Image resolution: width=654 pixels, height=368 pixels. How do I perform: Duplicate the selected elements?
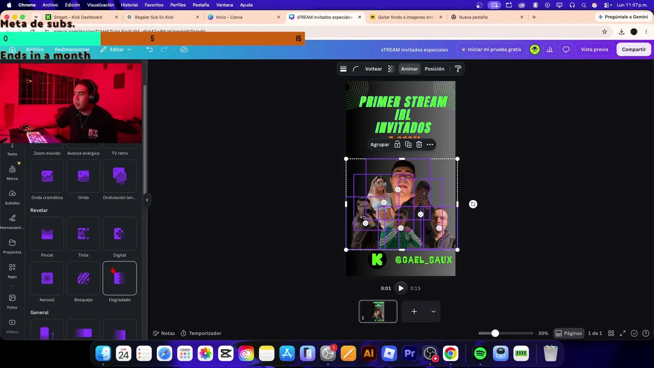pyautogui.click(x=408, y=145)
